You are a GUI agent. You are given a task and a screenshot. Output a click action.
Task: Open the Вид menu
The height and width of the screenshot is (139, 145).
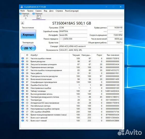[45, 11]
